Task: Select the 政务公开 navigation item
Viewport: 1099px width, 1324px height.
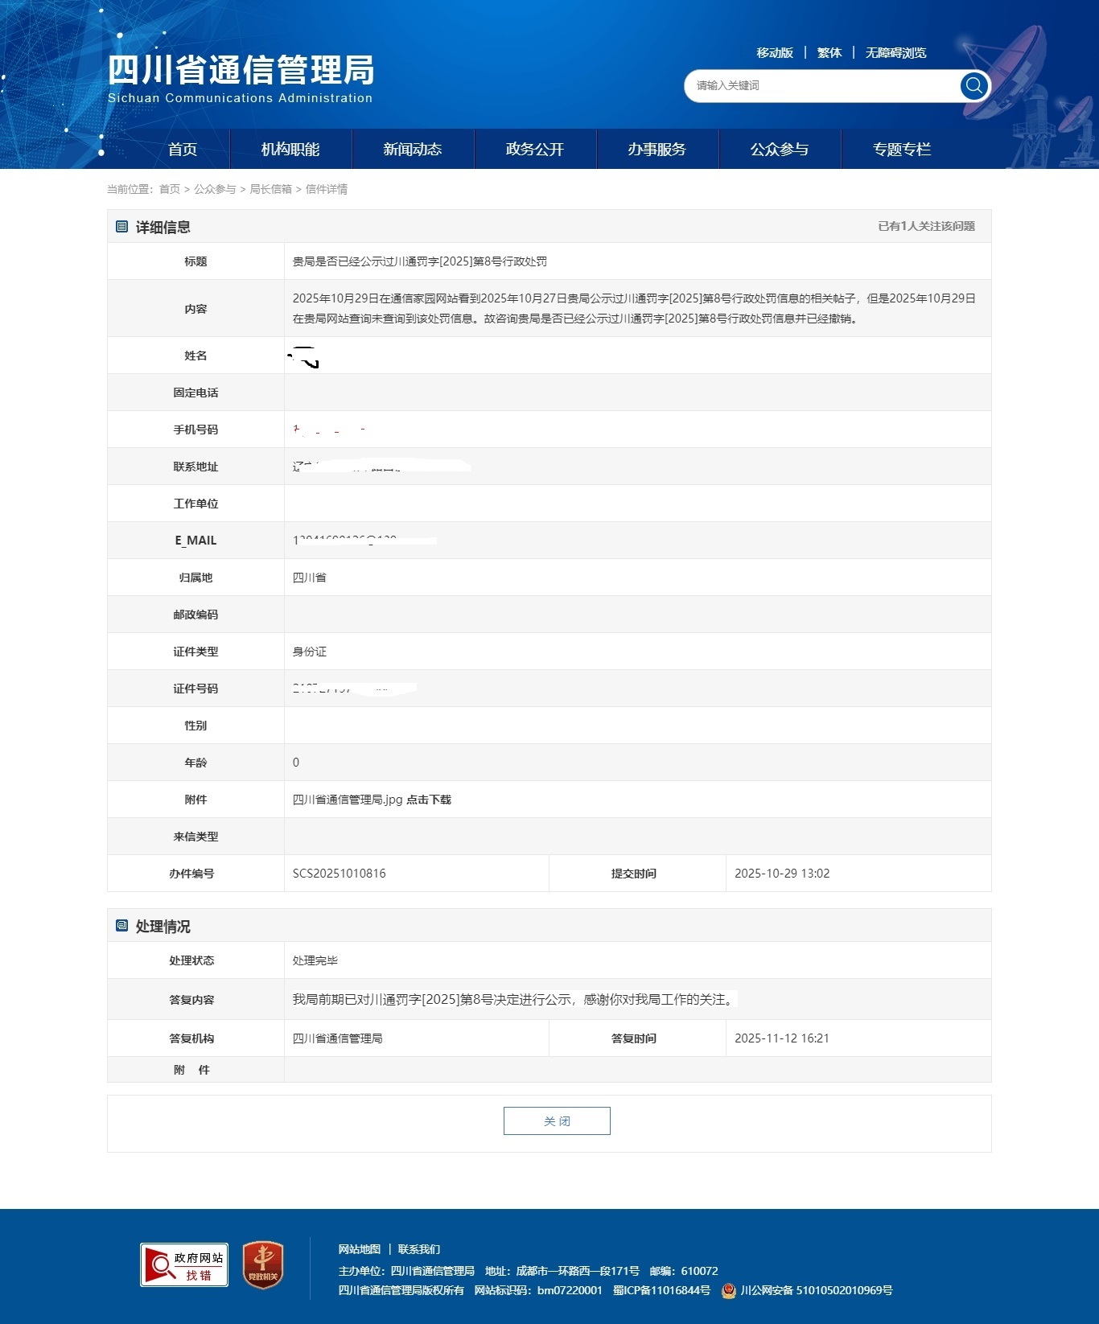Action: 535,150
